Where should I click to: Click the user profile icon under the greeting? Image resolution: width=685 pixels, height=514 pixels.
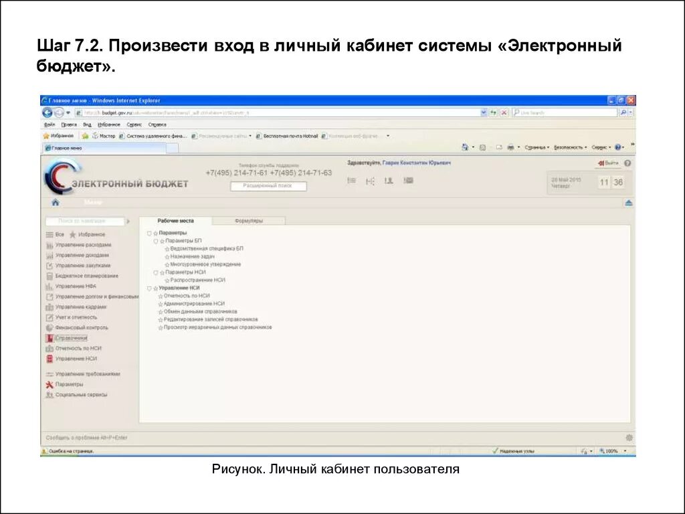coord(389,181)
